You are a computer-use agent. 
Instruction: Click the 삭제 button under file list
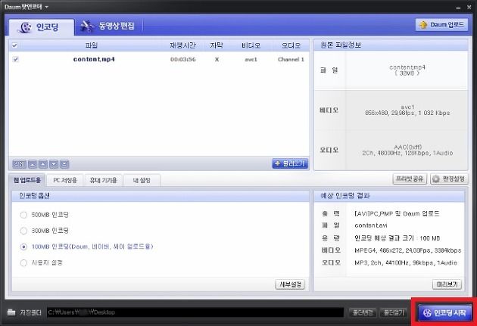point(20,164)
